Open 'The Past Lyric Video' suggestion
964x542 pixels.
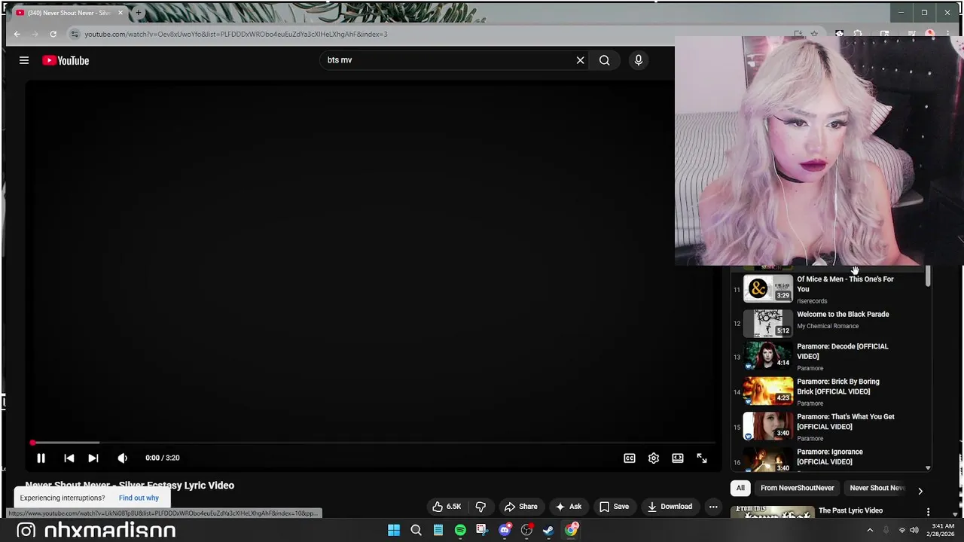(850, 510)
